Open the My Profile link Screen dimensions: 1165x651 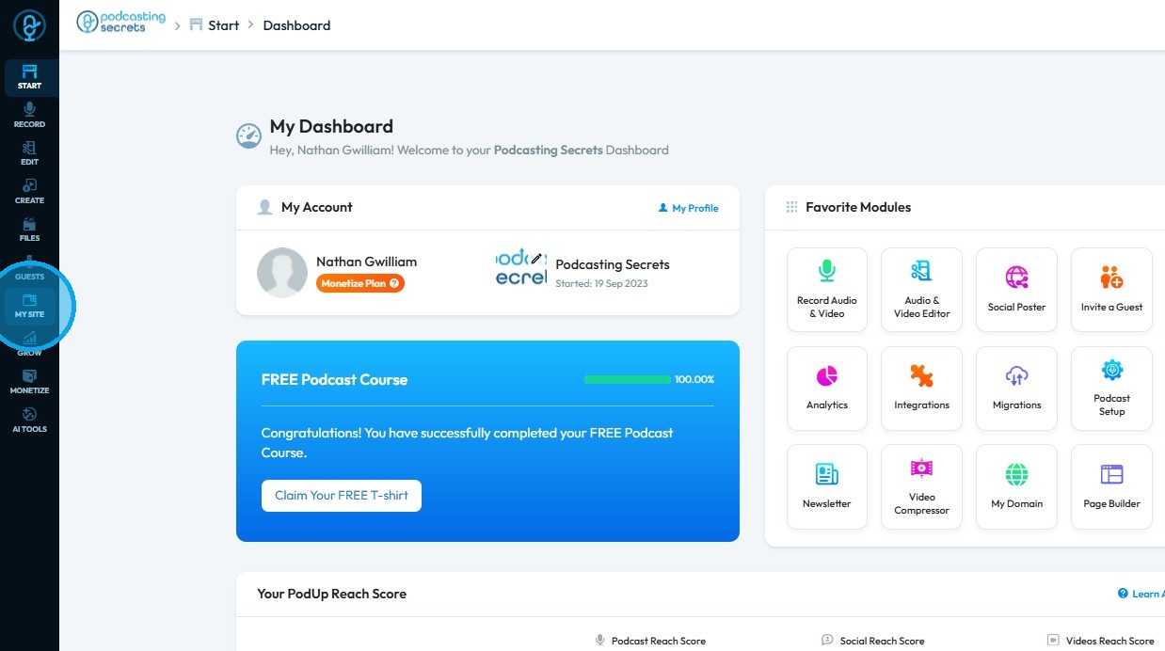[x=689, y=208]
